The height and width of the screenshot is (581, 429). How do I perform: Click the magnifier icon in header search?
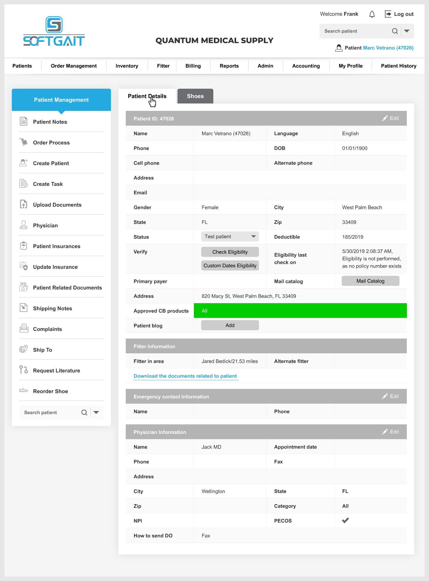coord(395,31)
